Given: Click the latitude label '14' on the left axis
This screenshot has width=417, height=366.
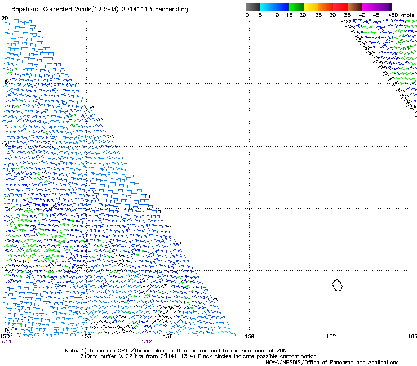Looking at the screenshot, I should click(x=5, y=207).
